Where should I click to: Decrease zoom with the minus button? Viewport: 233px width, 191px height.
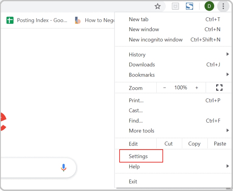[165, 88]
